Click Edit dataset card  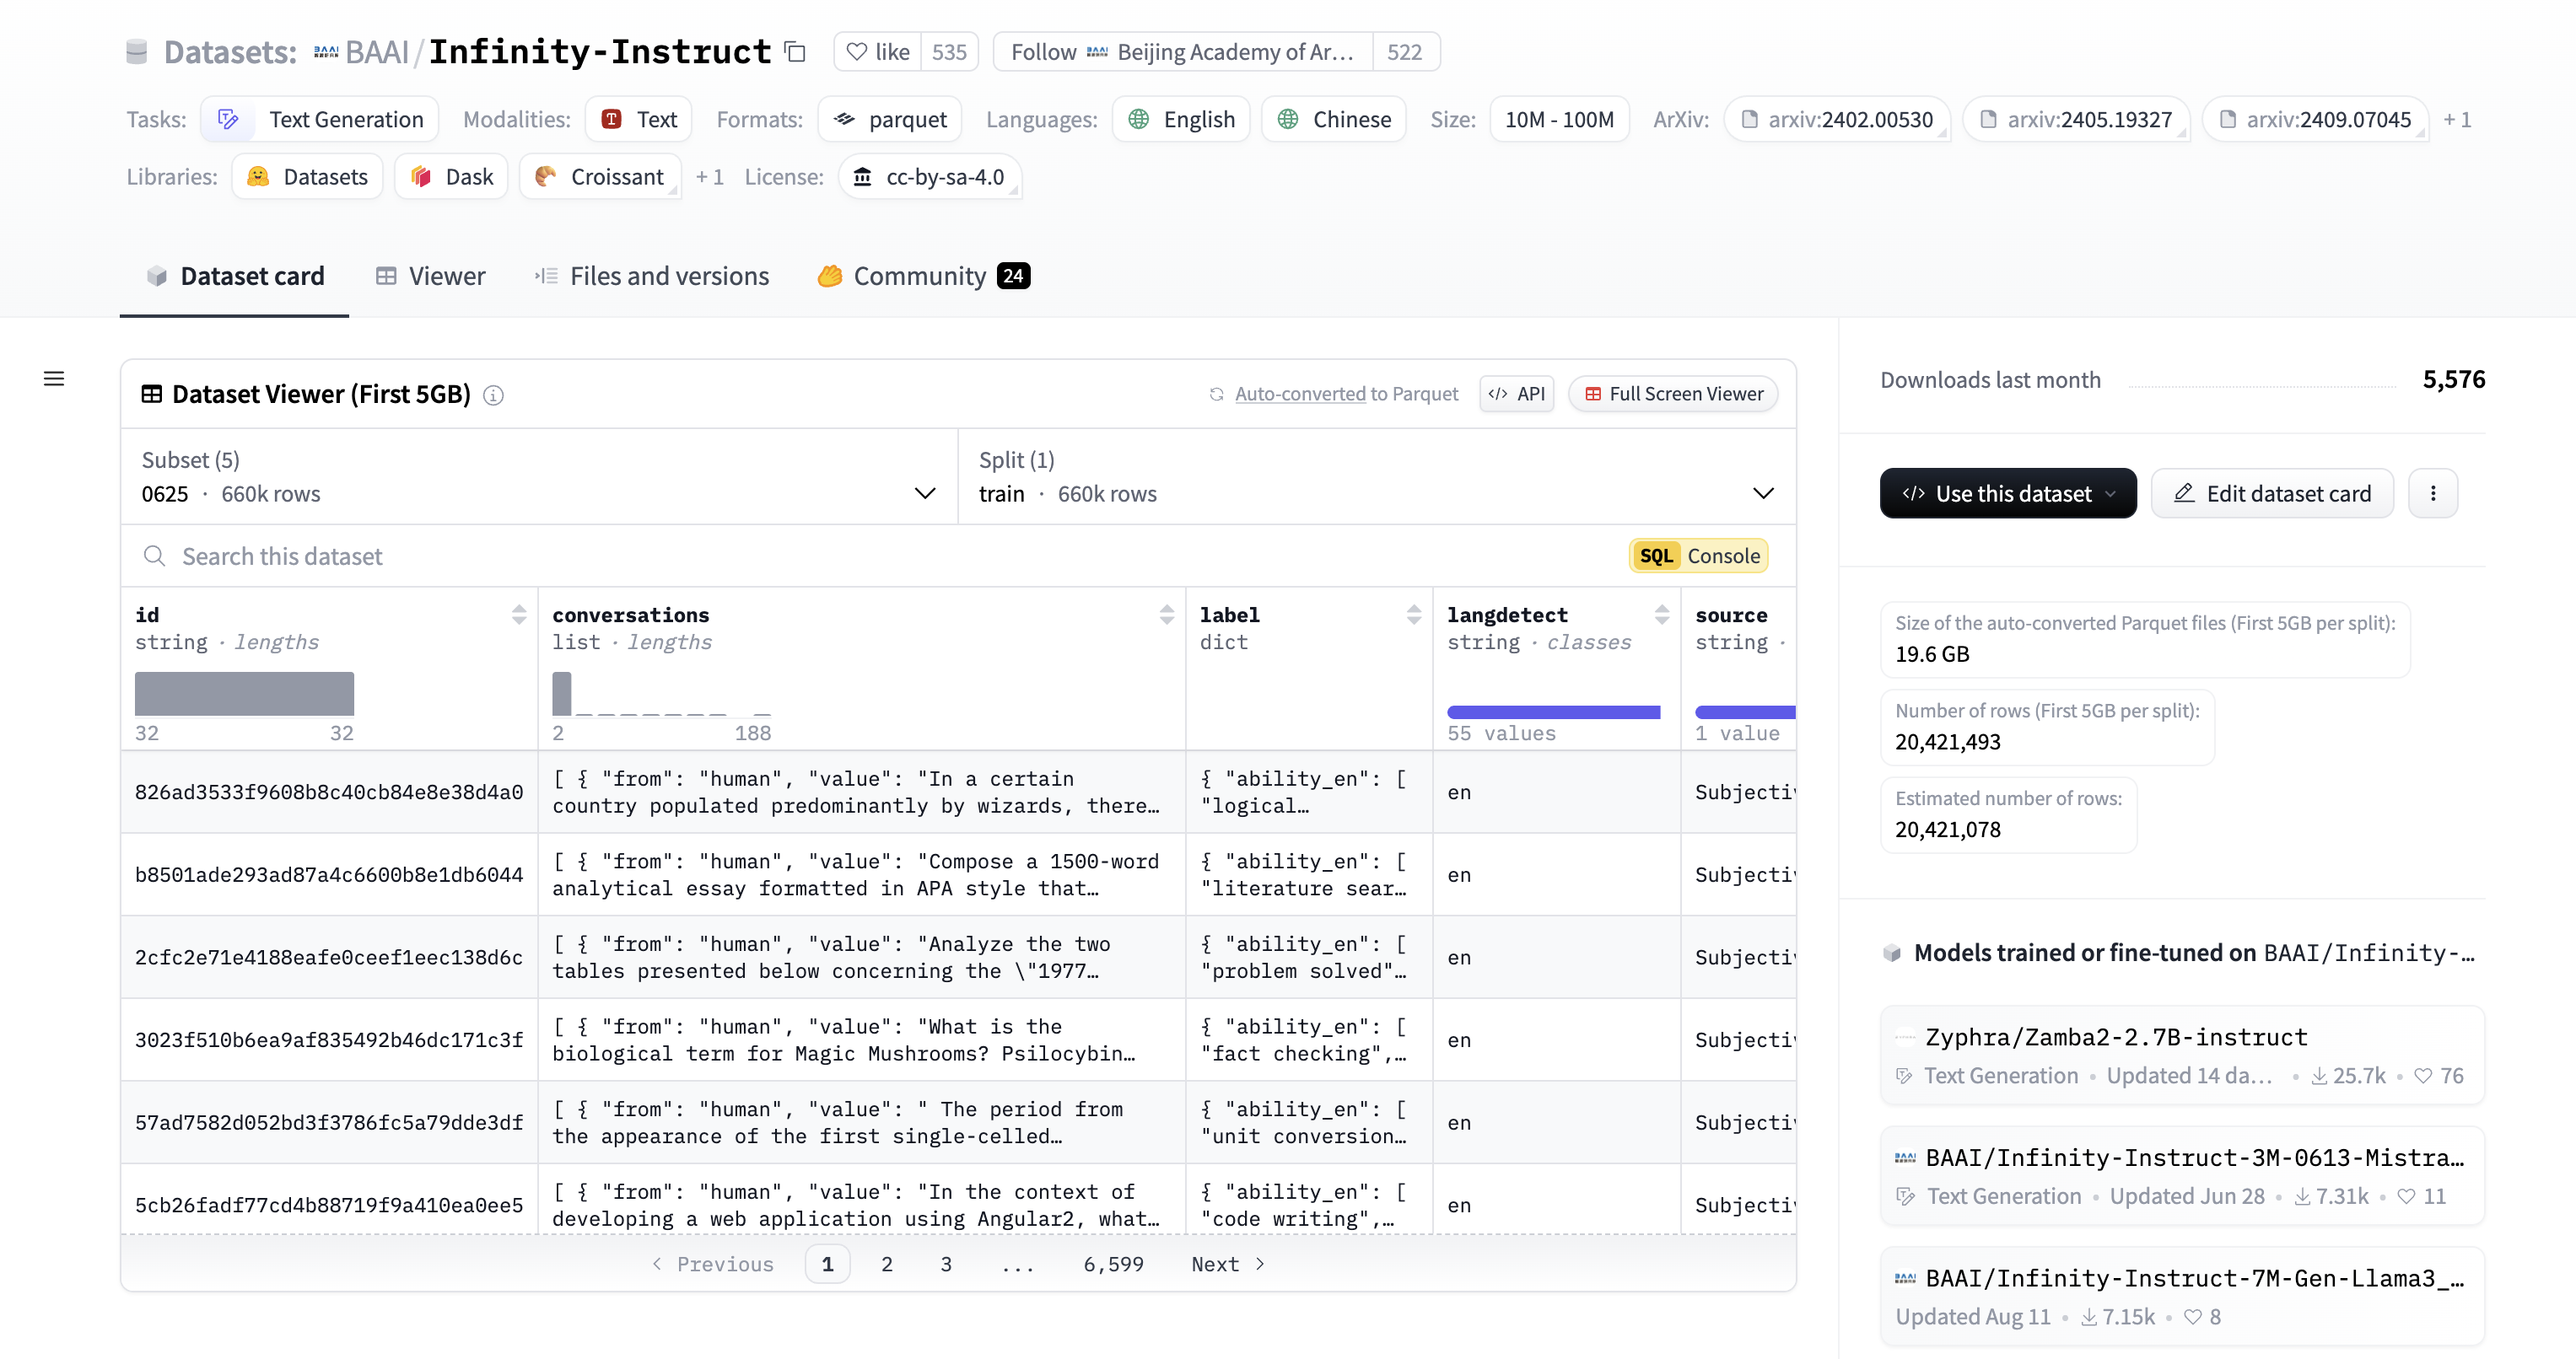(2272, 494)
